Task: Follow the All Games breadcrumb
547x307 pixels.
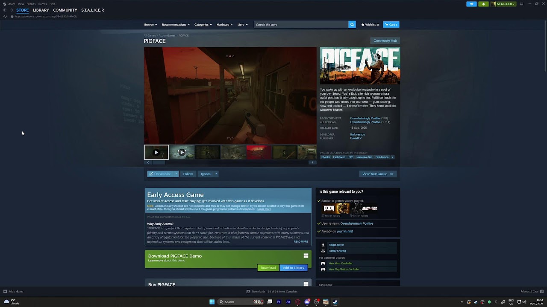Action: click(x=150, y=35)
